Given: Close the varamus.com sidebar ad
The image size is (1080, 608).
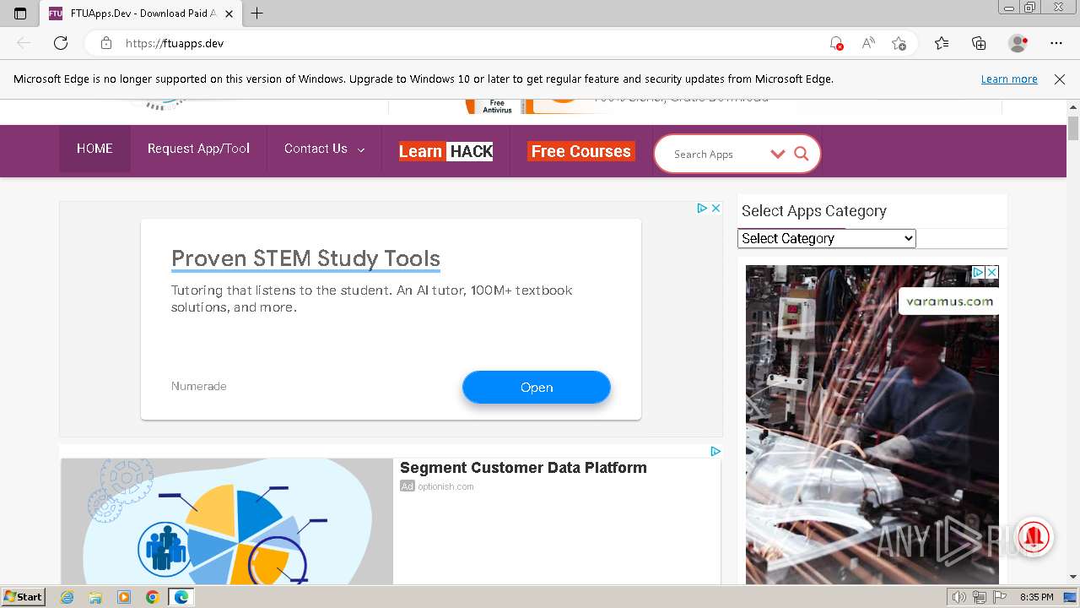Looking at the screenshot, I should click(992, 272).
